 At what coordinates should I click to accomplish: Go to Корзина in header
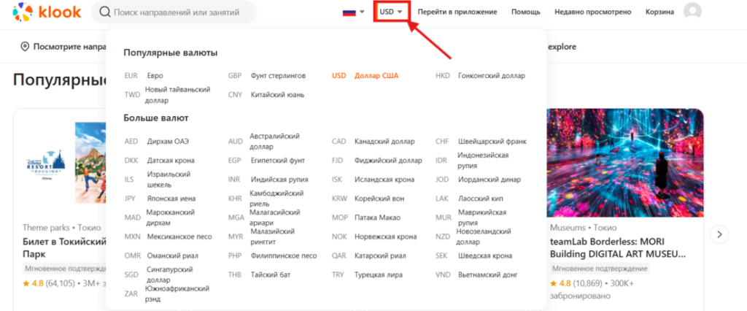click(x=659, y=12)
